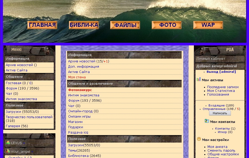Open Отправленные messages link
249x158 pixels.
click(214, 109)
